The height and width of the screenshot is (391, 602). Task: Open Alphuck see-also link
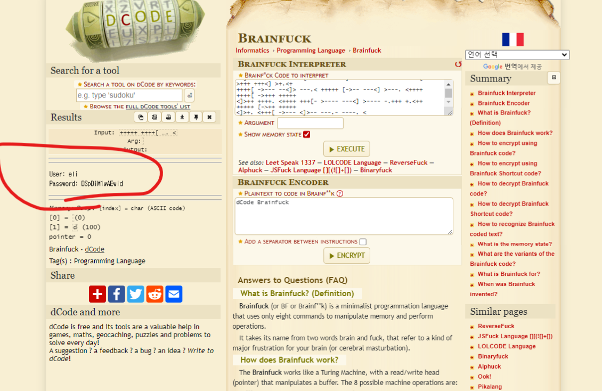click(250, 170)
